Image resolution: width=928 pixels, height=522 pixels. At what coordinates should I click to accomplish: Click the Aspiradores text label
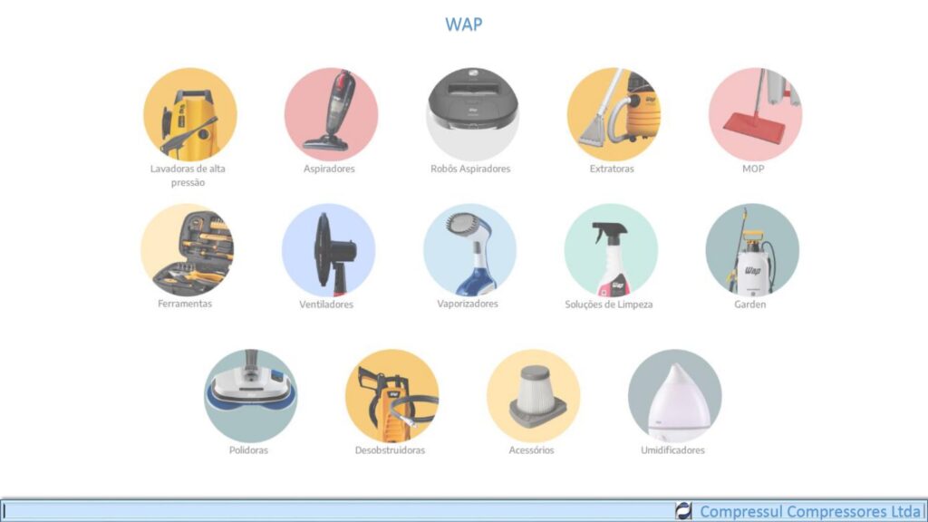329,169
